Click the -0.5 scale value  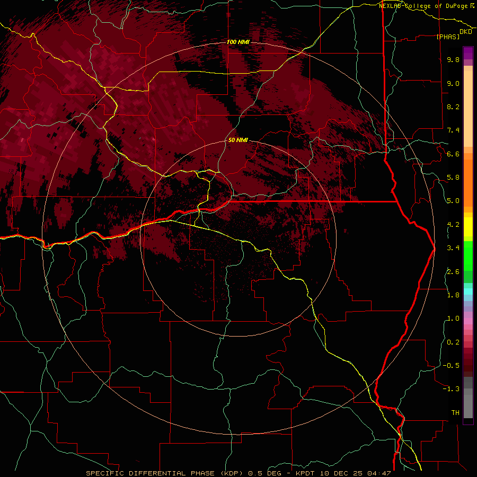(451, 366)
